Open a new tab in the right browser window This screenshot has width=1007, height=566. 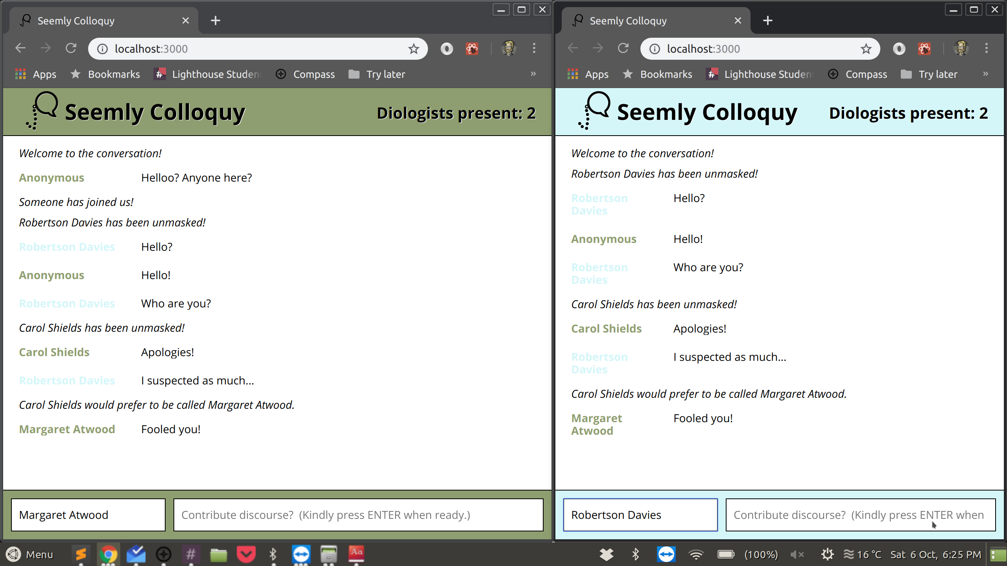coord(767,20)
